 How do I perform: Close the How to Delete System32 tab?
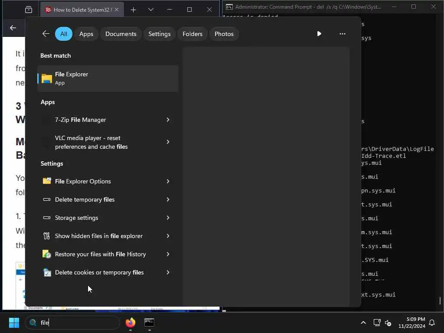(117, 10)
